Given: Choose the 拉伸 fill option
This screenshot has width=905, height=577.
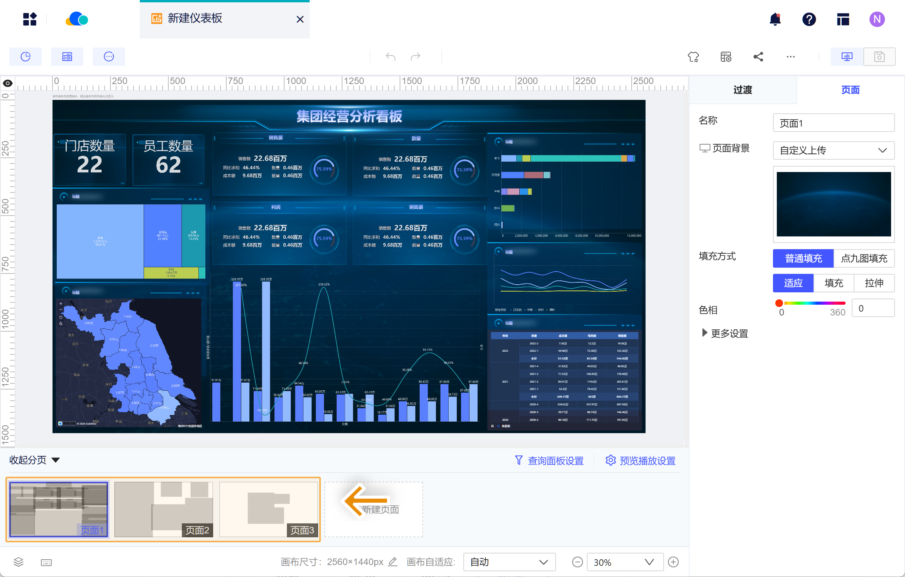Looking at the screenshot, I should [874, 283].
